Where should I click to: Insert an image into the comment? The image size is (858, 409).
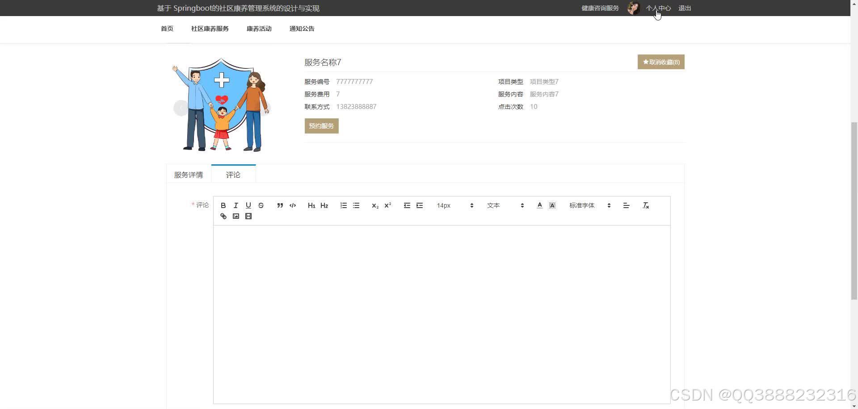tap(236, 216)
